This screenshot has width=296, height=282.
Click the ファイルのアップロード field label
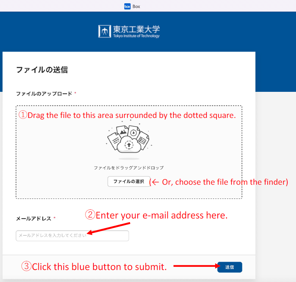[44, 94]
